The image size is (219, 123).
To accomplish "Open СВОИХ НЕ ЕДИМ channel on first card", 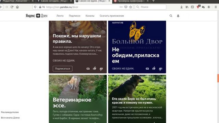I will 64,61.
